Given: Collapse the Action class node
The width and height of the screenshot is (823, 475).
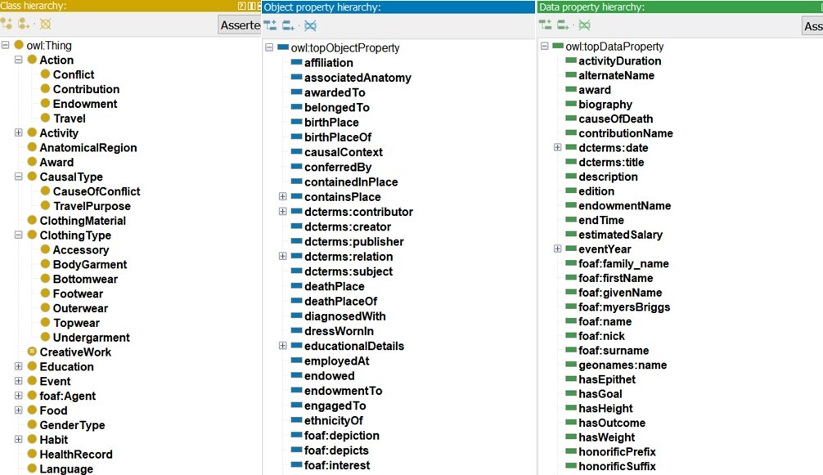Looking at the screenshot, I should 19,60.
